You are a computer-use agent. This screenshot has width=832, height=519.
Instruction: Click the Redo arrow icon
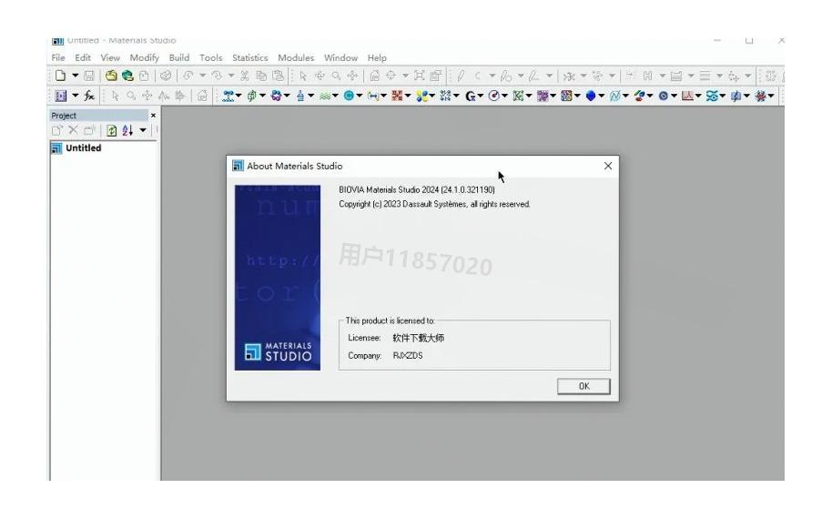[217, 76]
